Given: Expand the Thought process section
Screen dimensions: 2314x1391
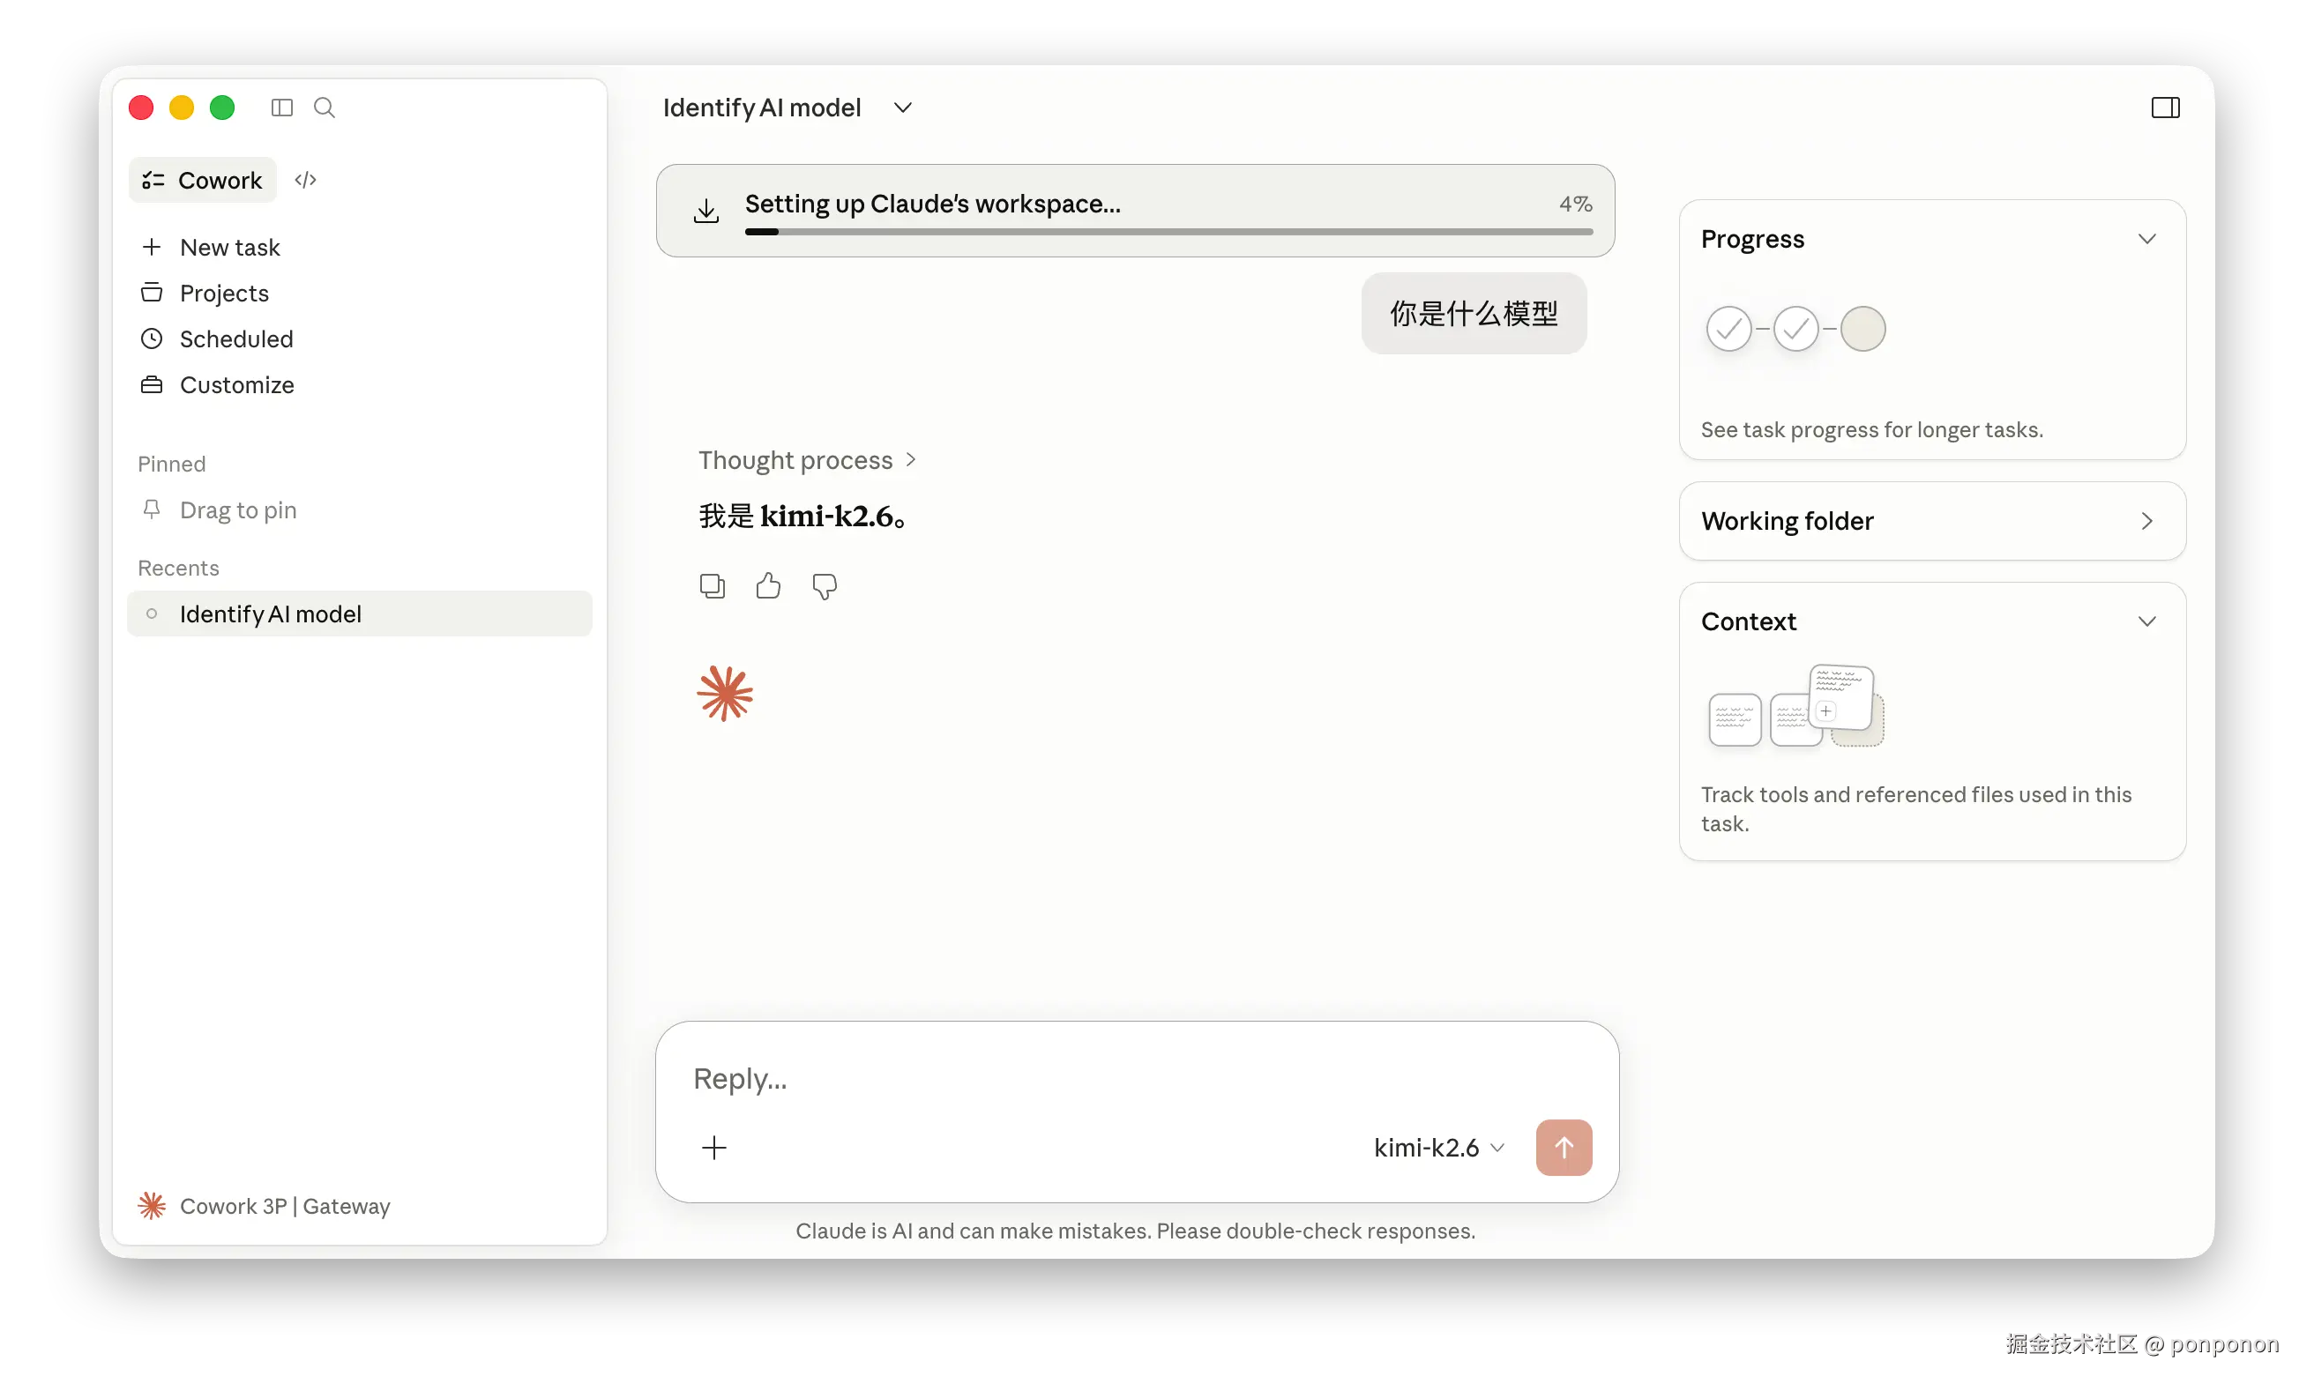Looking at the screenshot, I should [806, 460].
